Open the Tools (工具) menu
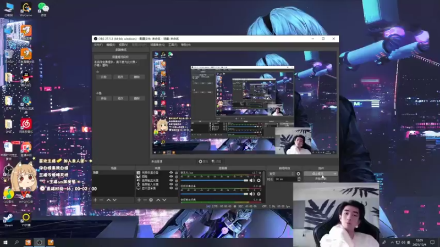The width and height of the screenshot is (440, 247). point(173,45)
